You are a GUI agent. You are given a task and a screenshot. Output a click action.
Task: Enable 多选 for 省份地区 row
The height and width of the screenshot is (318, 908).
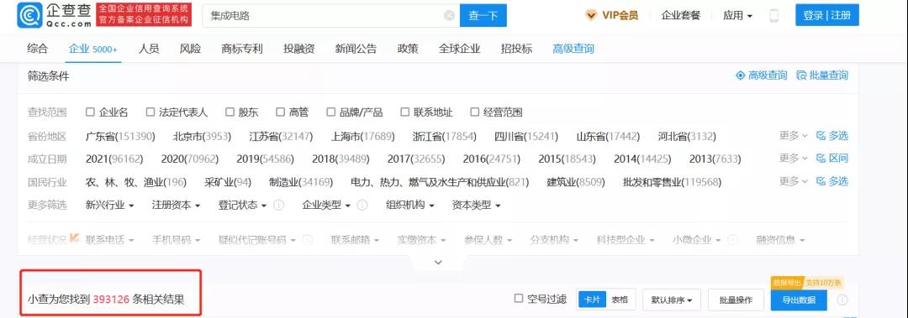tap(832, 136)
